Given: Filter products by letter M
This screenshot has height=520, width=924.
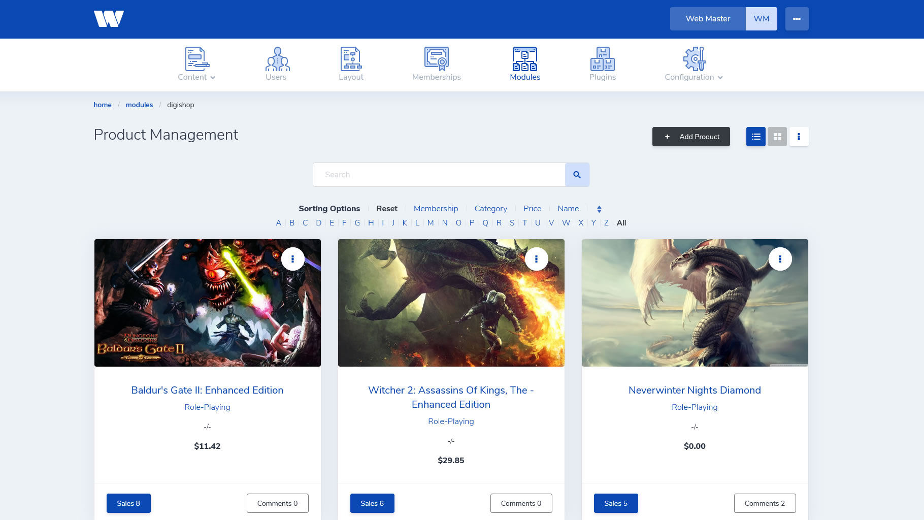Looking at the screenshot, I should [x=431, y=223].
